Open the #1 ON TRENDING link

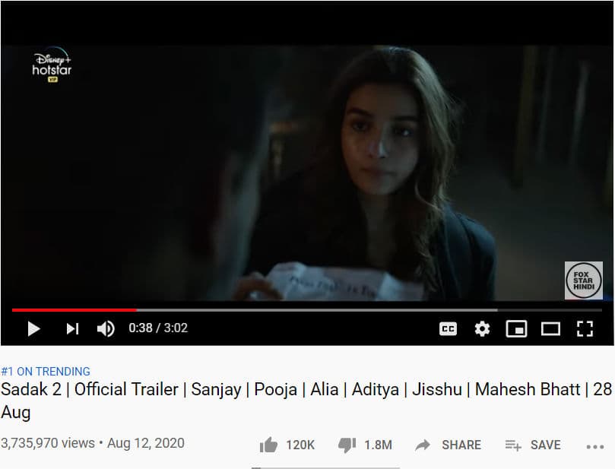point(46,372)
